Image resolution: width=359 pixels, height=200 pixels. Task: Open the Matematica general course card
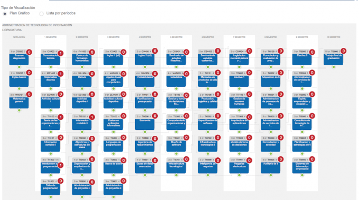tap(19, 101)
